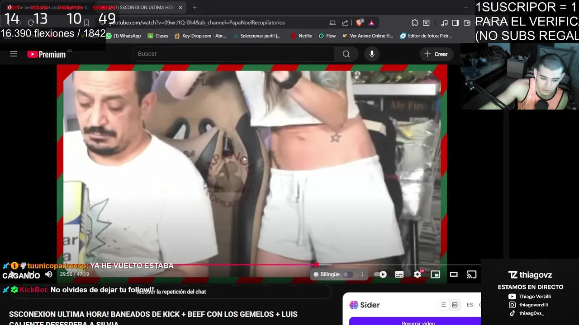The height and width of the screenshot is (325, 579).
Task: Cast video with Play on TV icon
Action: tap(471, 274)
